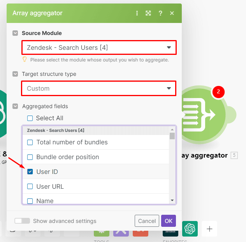Click the OpenAI ChatGPT favorite icon
246x242 pixels.
[x=190, y=228]
